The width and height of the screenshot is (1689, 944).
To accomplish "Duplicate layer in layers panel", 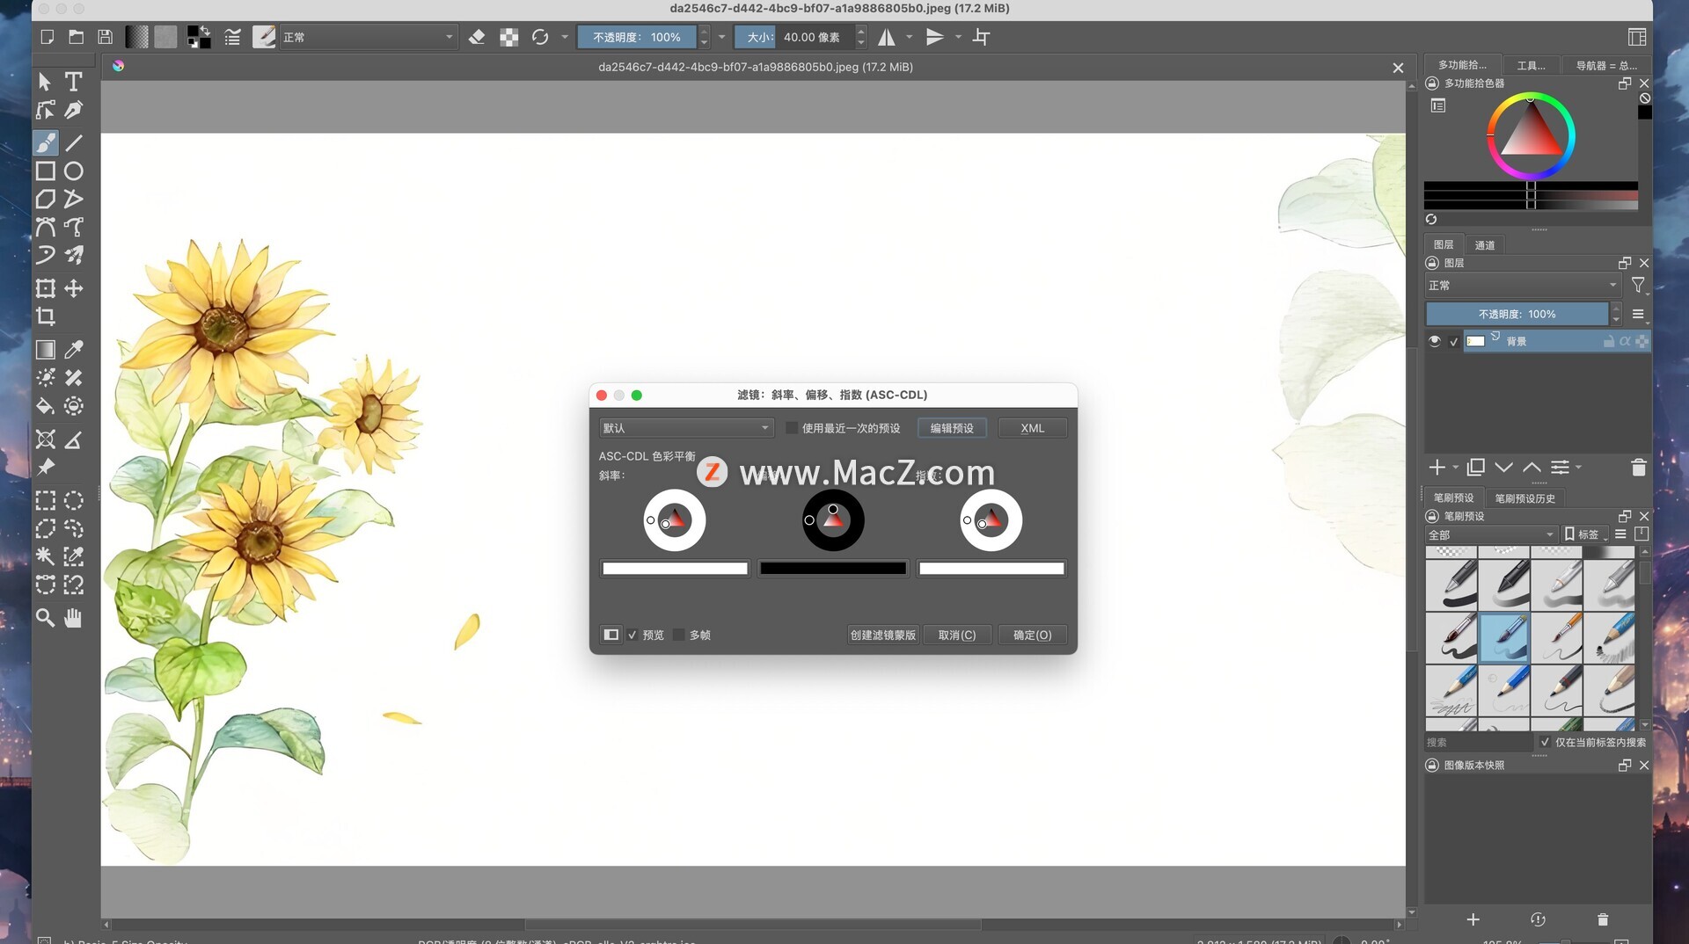I will pyautogui.click(x=1476, y=468).
